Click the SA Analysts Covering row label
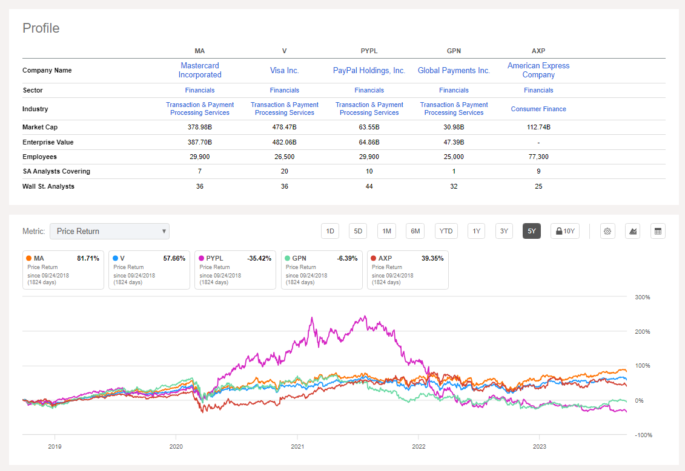The image size is (685, 471). (x=56, y=171)
